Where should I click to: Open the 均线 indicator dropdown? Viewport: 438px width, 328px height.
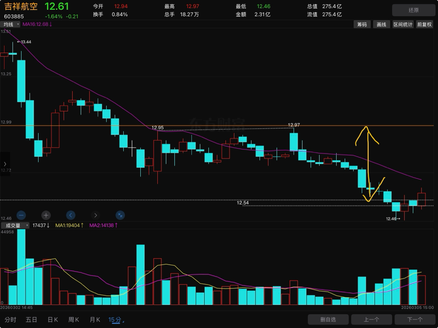pyautogui.click(x=10, y=24)
